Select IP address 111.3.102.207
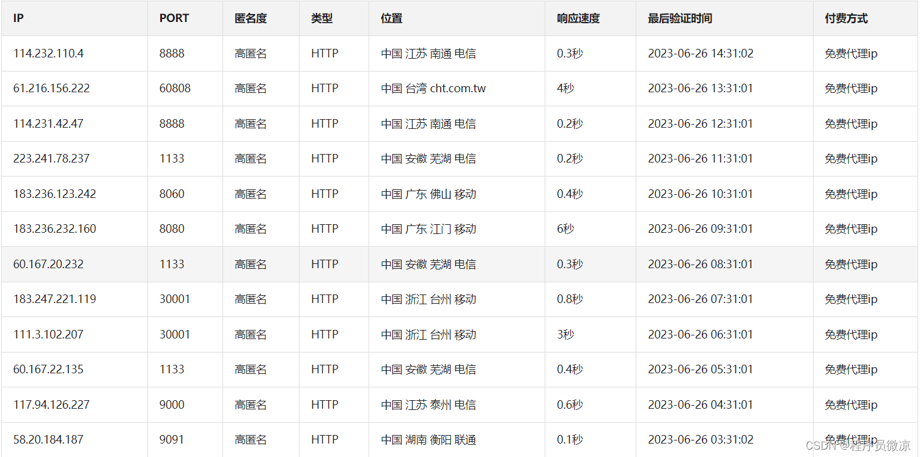The height and width of the screenshot is (457, 920). pyautogui.click(x=48, y=334)
